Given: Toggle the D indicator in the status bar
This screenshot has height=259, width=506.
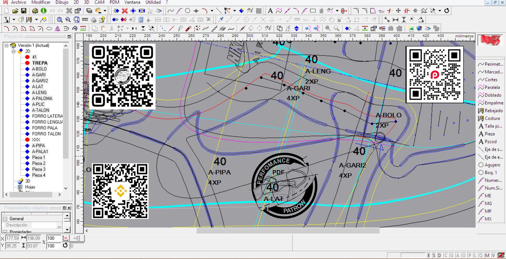Looking at the screenshot, I should pos(440,255).
